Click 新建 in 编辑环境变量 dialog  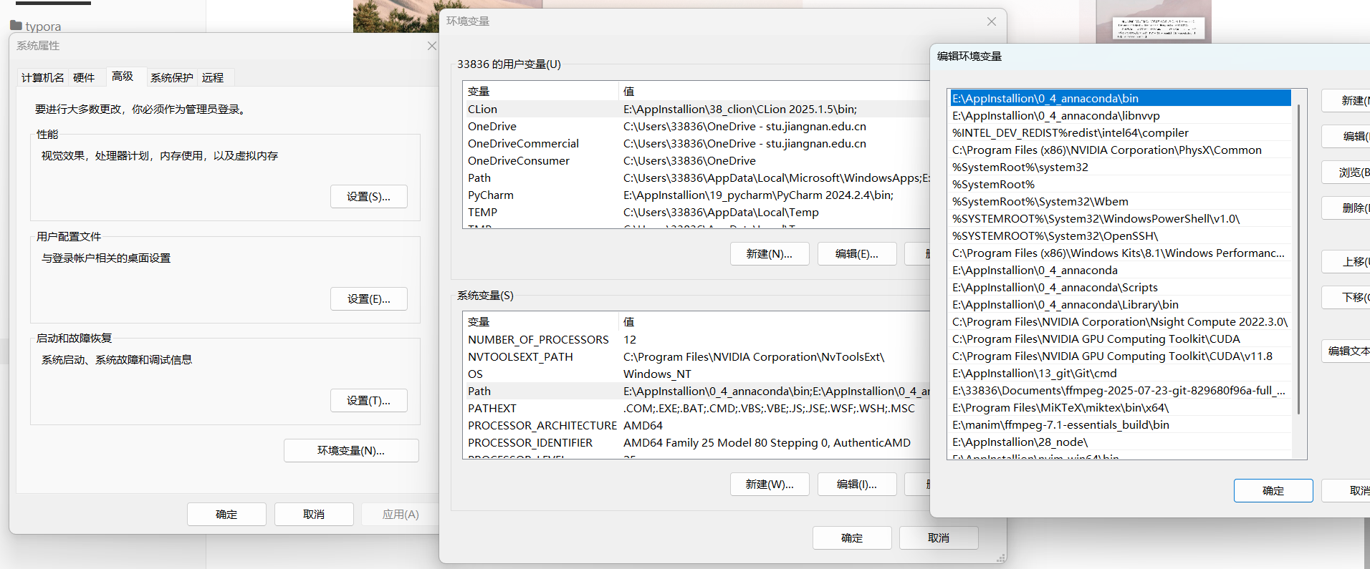point(1347,101)
